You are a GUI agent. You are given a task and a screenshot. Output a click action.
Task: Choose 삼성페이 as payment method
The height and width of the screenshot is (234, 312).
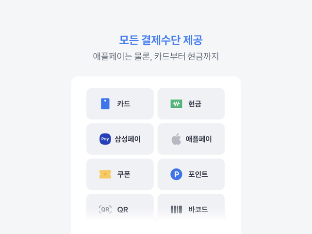(120, 139)
